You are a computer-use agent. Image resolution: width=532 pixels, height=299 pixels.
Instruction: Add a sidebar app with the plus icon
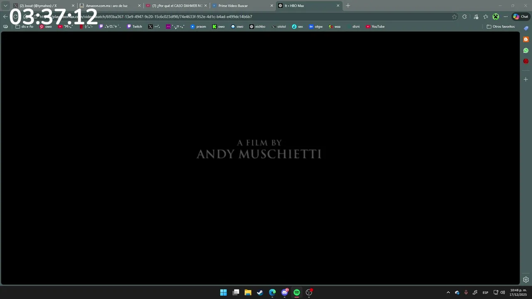coord(526,79)
